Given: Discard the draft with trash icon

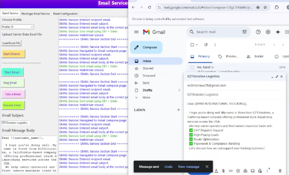Looking at the screenshot, I should (x=280, y=171).
